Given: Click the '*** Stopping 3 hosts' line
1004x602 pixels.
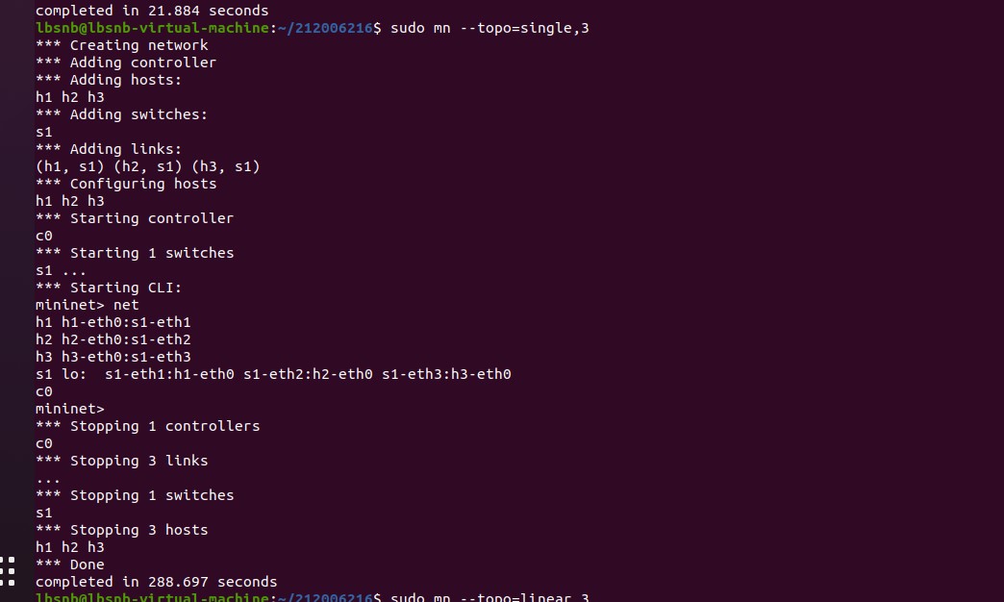Looking at the screenshot, I should [122, 530].
